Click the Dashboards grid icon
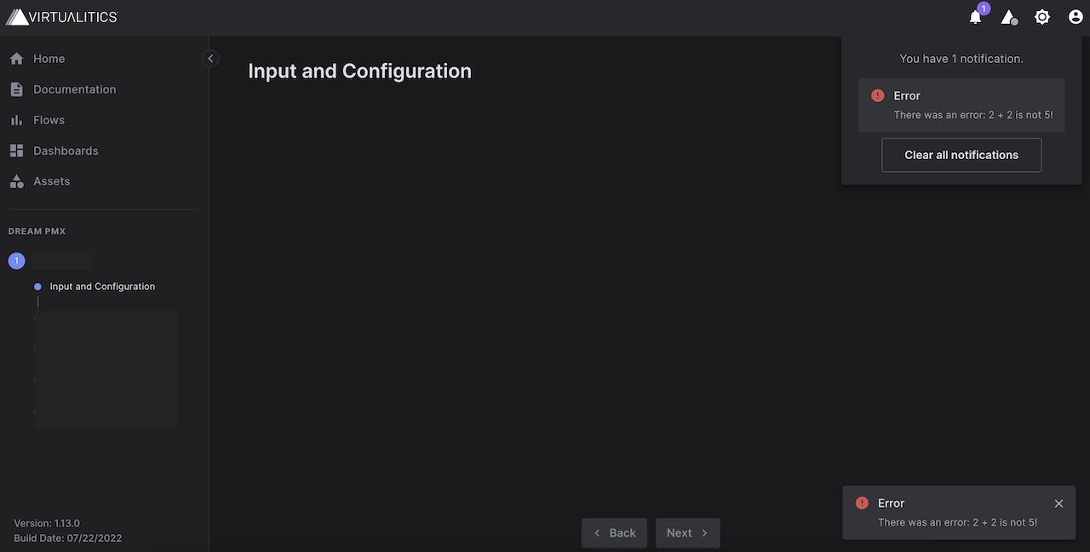The height and width of the screenshot is (552, 1090). pyautogui.click(x=16, y=151)
